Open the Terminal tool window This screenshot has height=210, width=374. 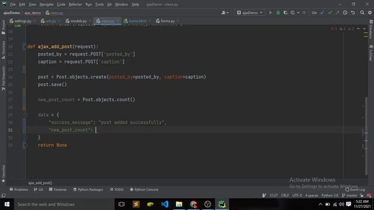58,190
